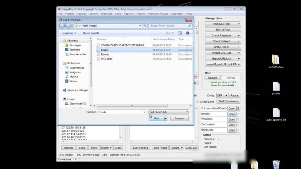The width and height of the screenshot is (301, 169).
Task: Click the Stop / Abort button
Action: (x=160, y=148)
